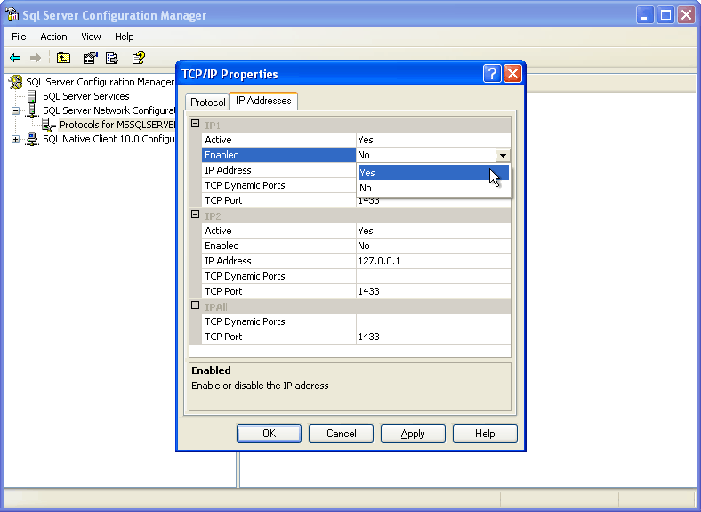Image resolution: width=701 pixels, height=512 pixels.
Task: Collapse the IP1 section
Action: point(195,124)
